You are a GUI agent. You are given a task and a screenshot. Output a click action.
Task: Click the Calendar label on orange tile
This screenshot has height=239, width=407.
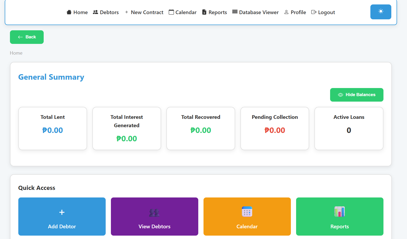click(247, 226)
